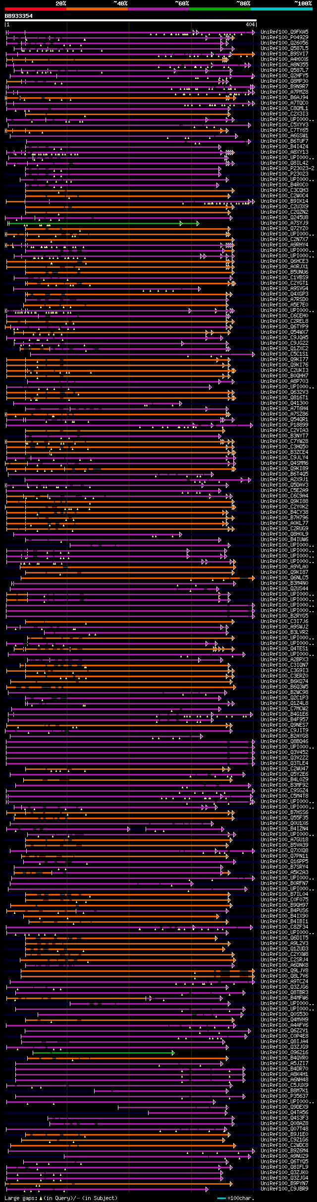Image resolution: width=317 pixels, height=1202 pixels.
Task: Click the UniRef100_A9RHY4 label
Action: 284,245
